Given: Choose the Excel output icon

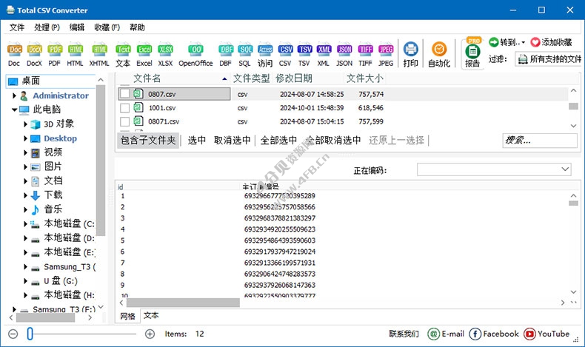Looking at the screenshot, I should (x=144, y=50).
